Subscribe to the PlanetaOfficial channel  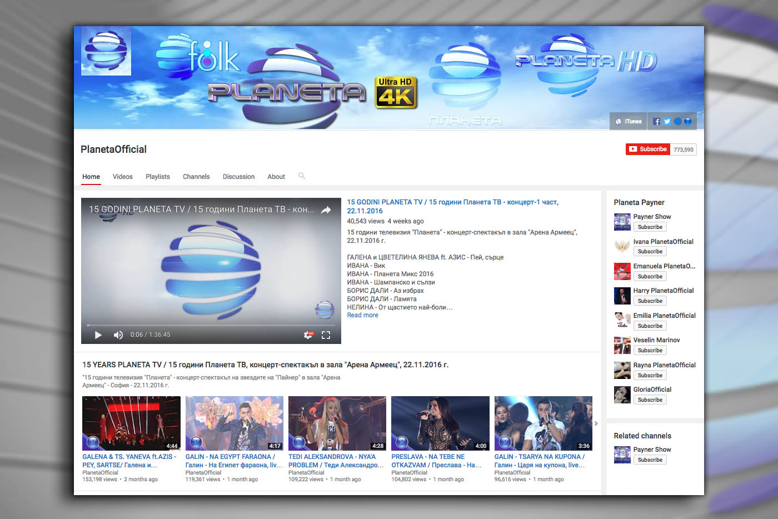pyautogui.click(x=648, y=149)
